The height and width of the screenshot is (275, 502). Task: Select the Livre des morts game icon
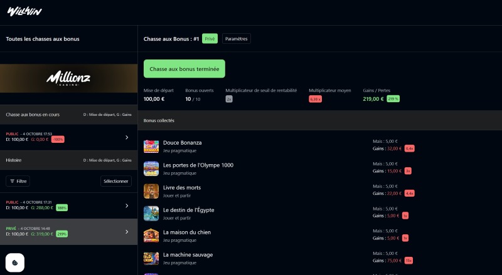coord(151,191)
